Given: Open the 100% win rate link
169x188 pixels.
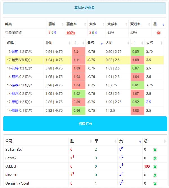Looking at the screenshot, I should click(71, 33).
